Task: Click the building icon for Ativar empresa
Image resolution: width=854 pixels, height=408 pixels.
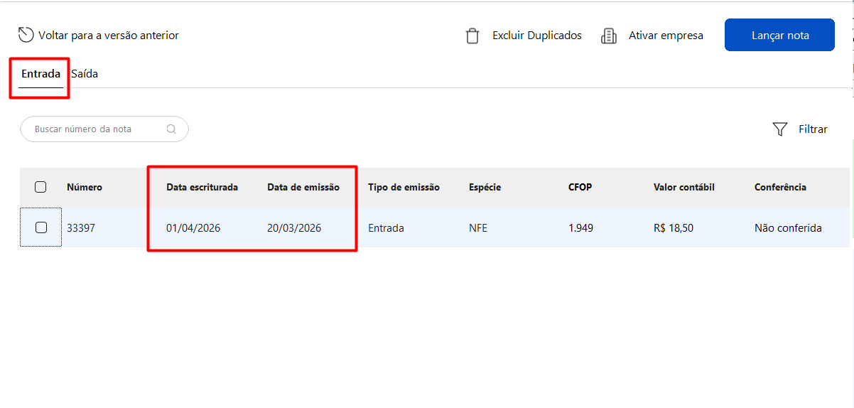Action: click(x=609, y=36)
